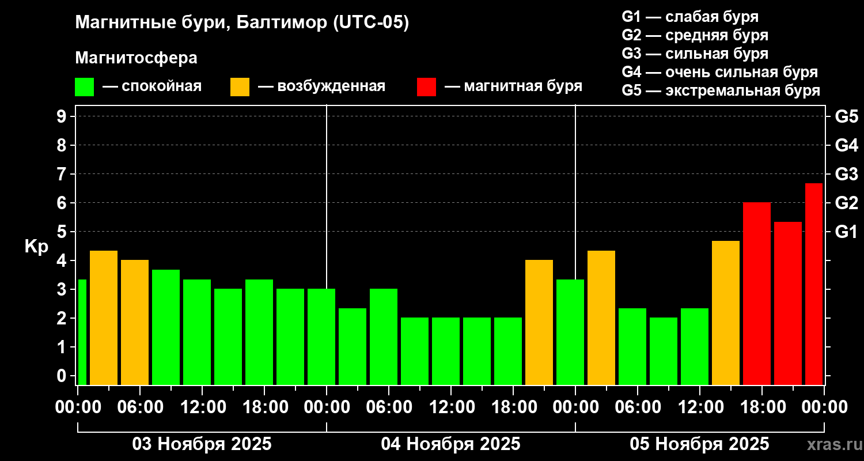Click the tallest red bar at chart's end
The image size is (864, 461).
click(814, 284)
